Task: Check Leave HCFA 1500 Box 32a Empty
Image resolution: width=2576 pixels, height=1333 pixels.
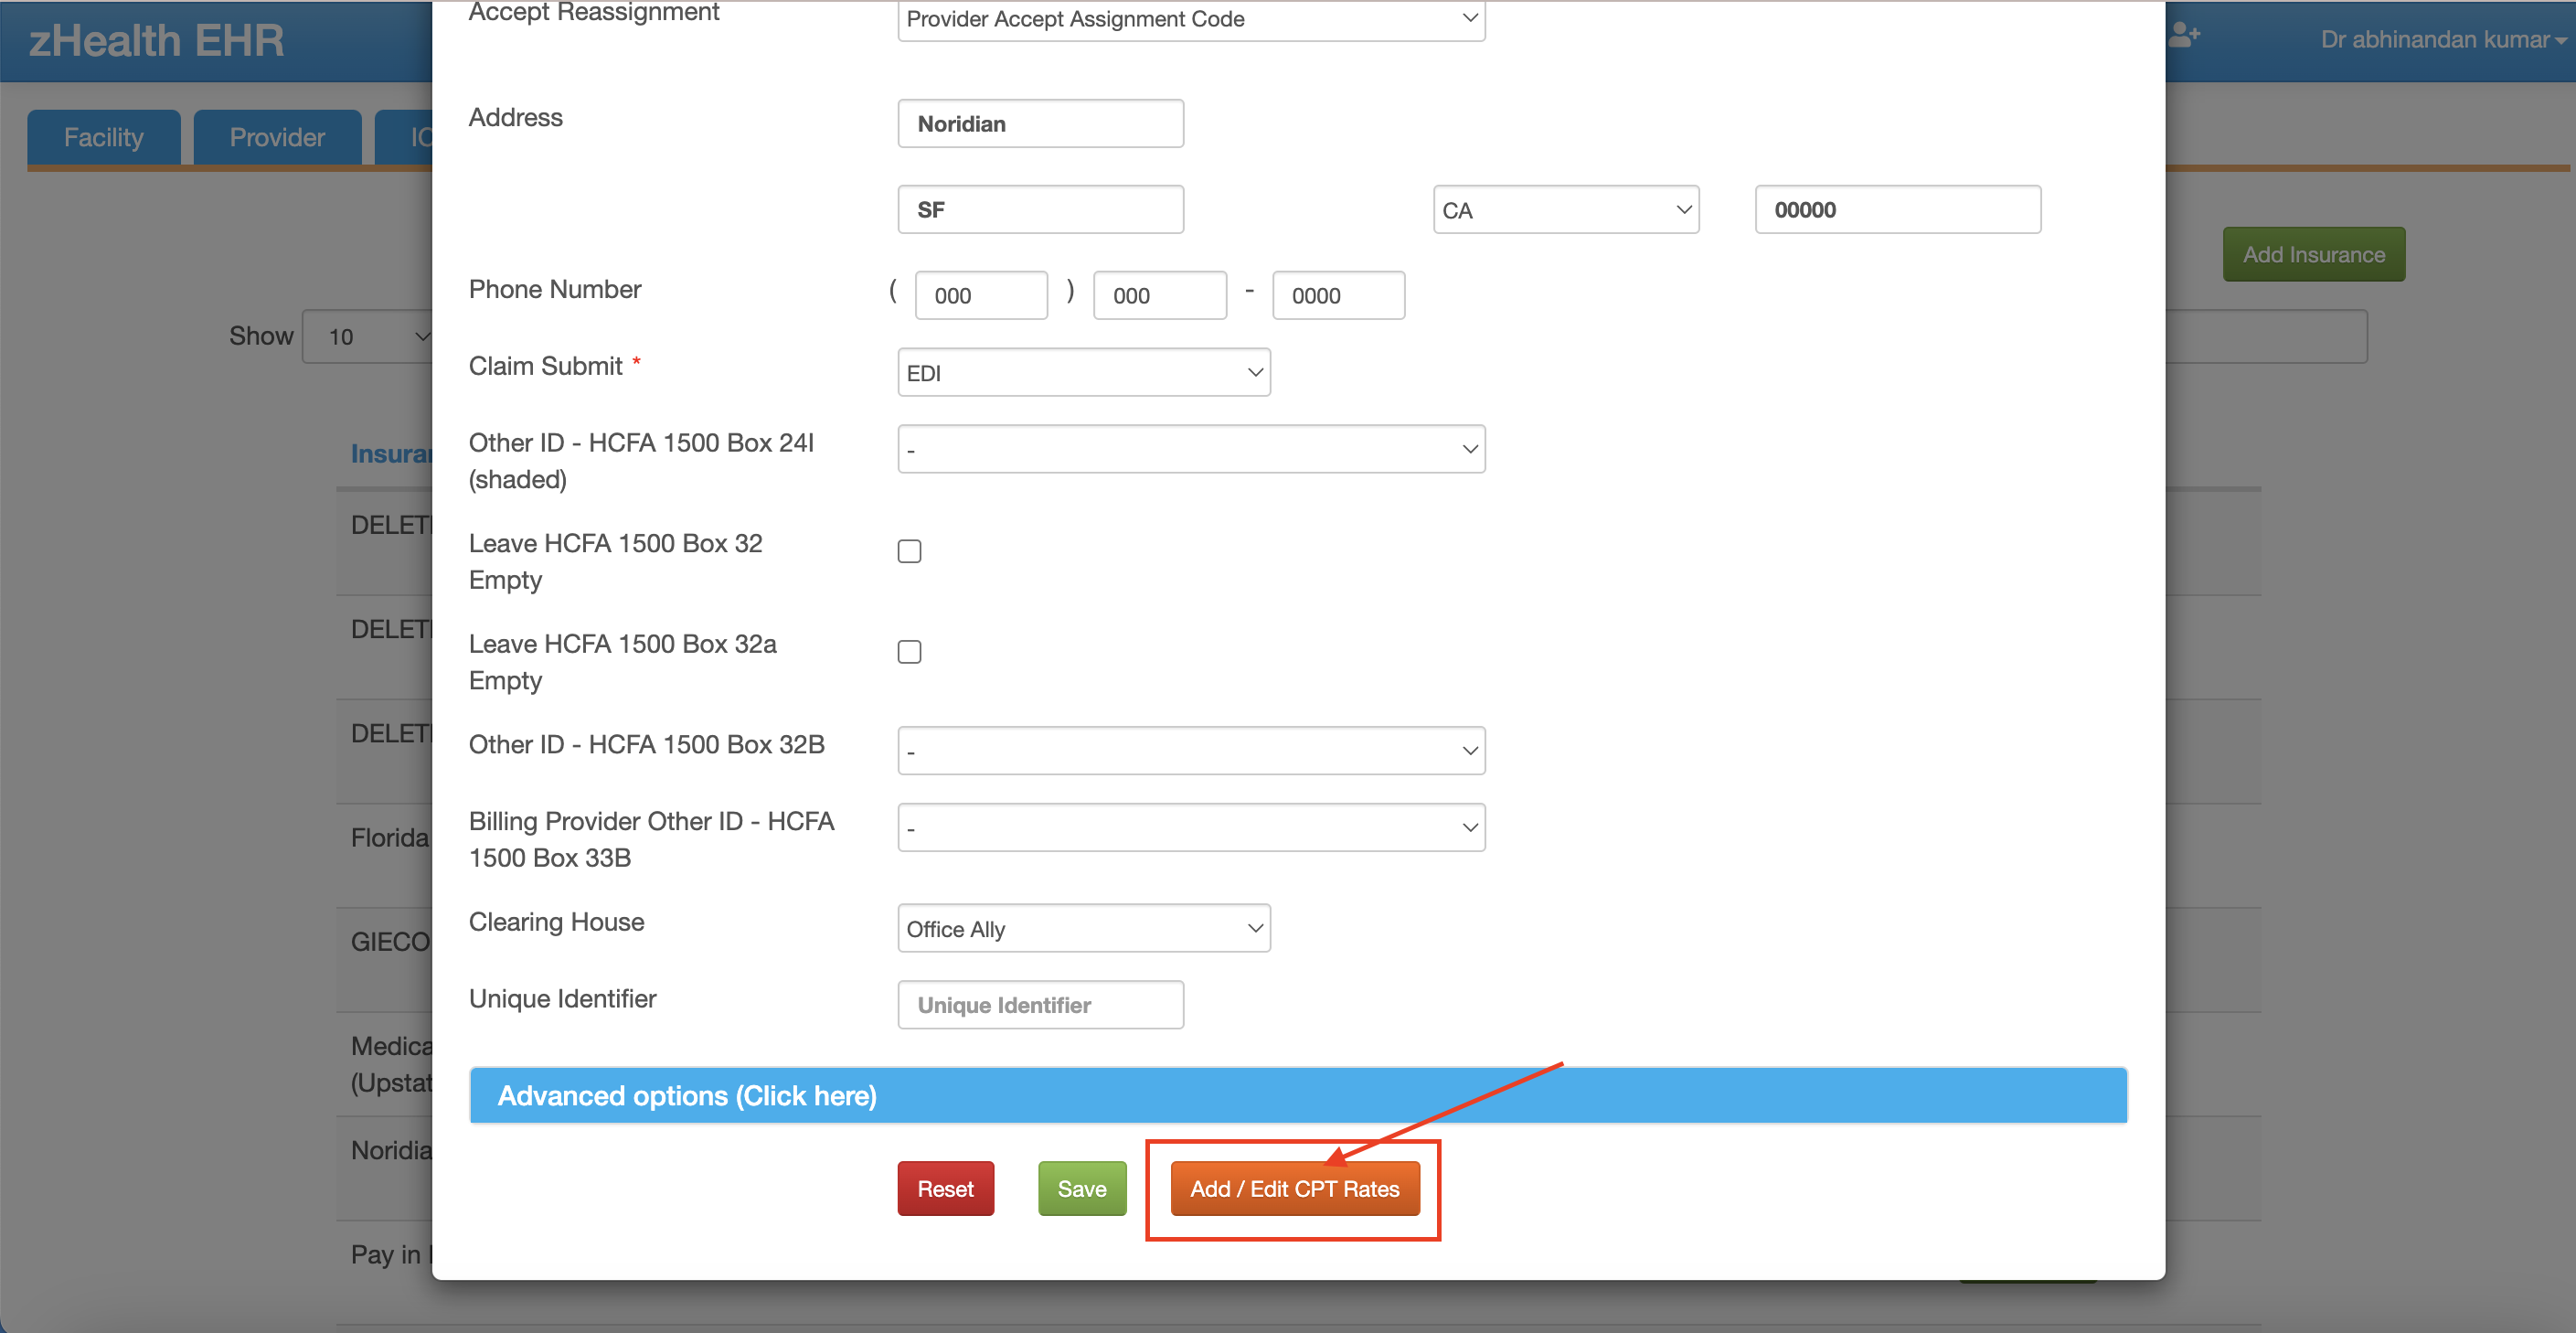Action: click(909, 652)
